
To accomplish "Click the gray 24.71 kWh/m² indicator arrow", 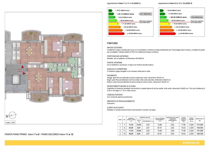I will point(145,14).
